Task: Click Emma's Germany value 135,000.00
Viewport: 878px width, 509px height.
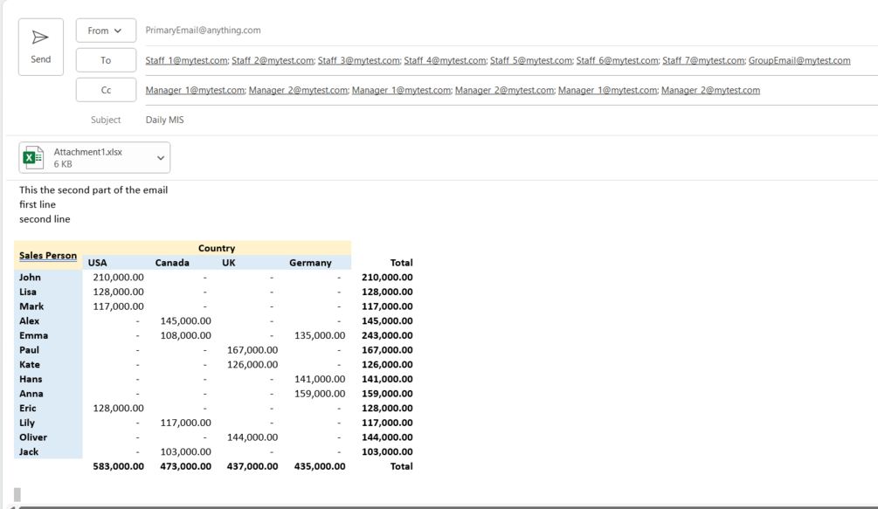Action: 320,335
